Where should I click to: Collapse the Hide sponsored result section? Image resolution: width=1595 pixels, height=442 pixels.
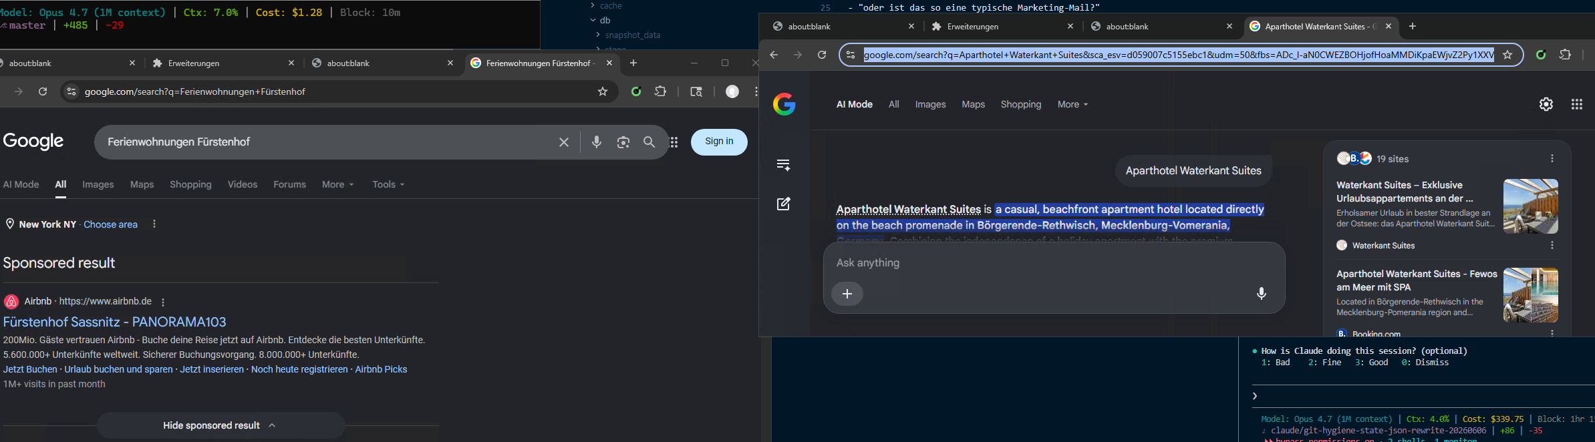(x=221, y=425)
